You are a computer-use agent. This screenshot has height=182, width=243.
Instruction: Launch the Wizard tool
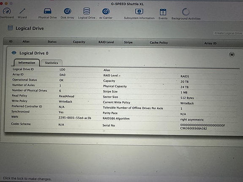coord(22,13)
